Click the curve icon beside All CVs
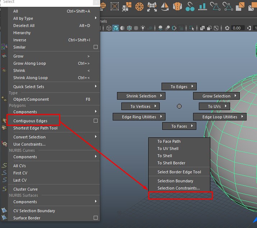257x228 pixels. pos(4,165)
